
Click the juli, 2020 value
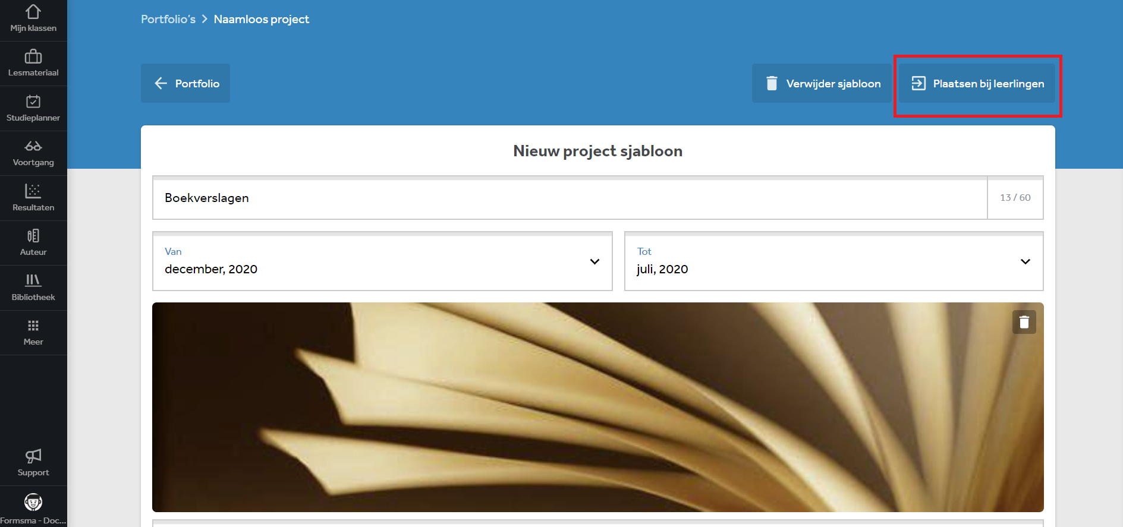pos(662,269)
